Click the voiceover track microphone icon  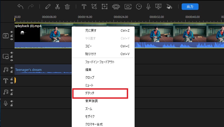click(x=6, y=103)
